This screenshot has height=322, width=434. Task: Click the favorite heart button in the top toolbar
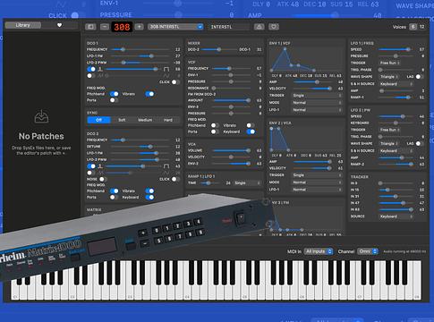274,27
